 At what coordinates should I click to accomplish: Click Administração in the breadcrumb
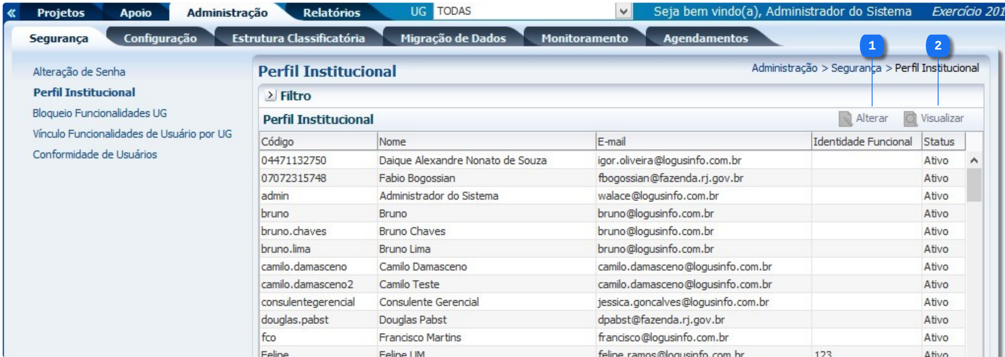coord(784,68)
